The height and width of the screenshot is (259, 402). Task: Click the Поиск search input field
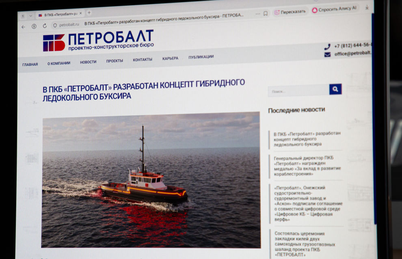coord(296,90)
